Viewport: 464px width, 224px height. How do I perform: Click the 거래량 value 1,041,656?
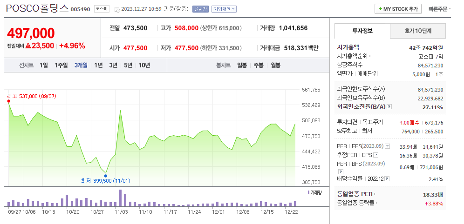(x=293, y=28)
